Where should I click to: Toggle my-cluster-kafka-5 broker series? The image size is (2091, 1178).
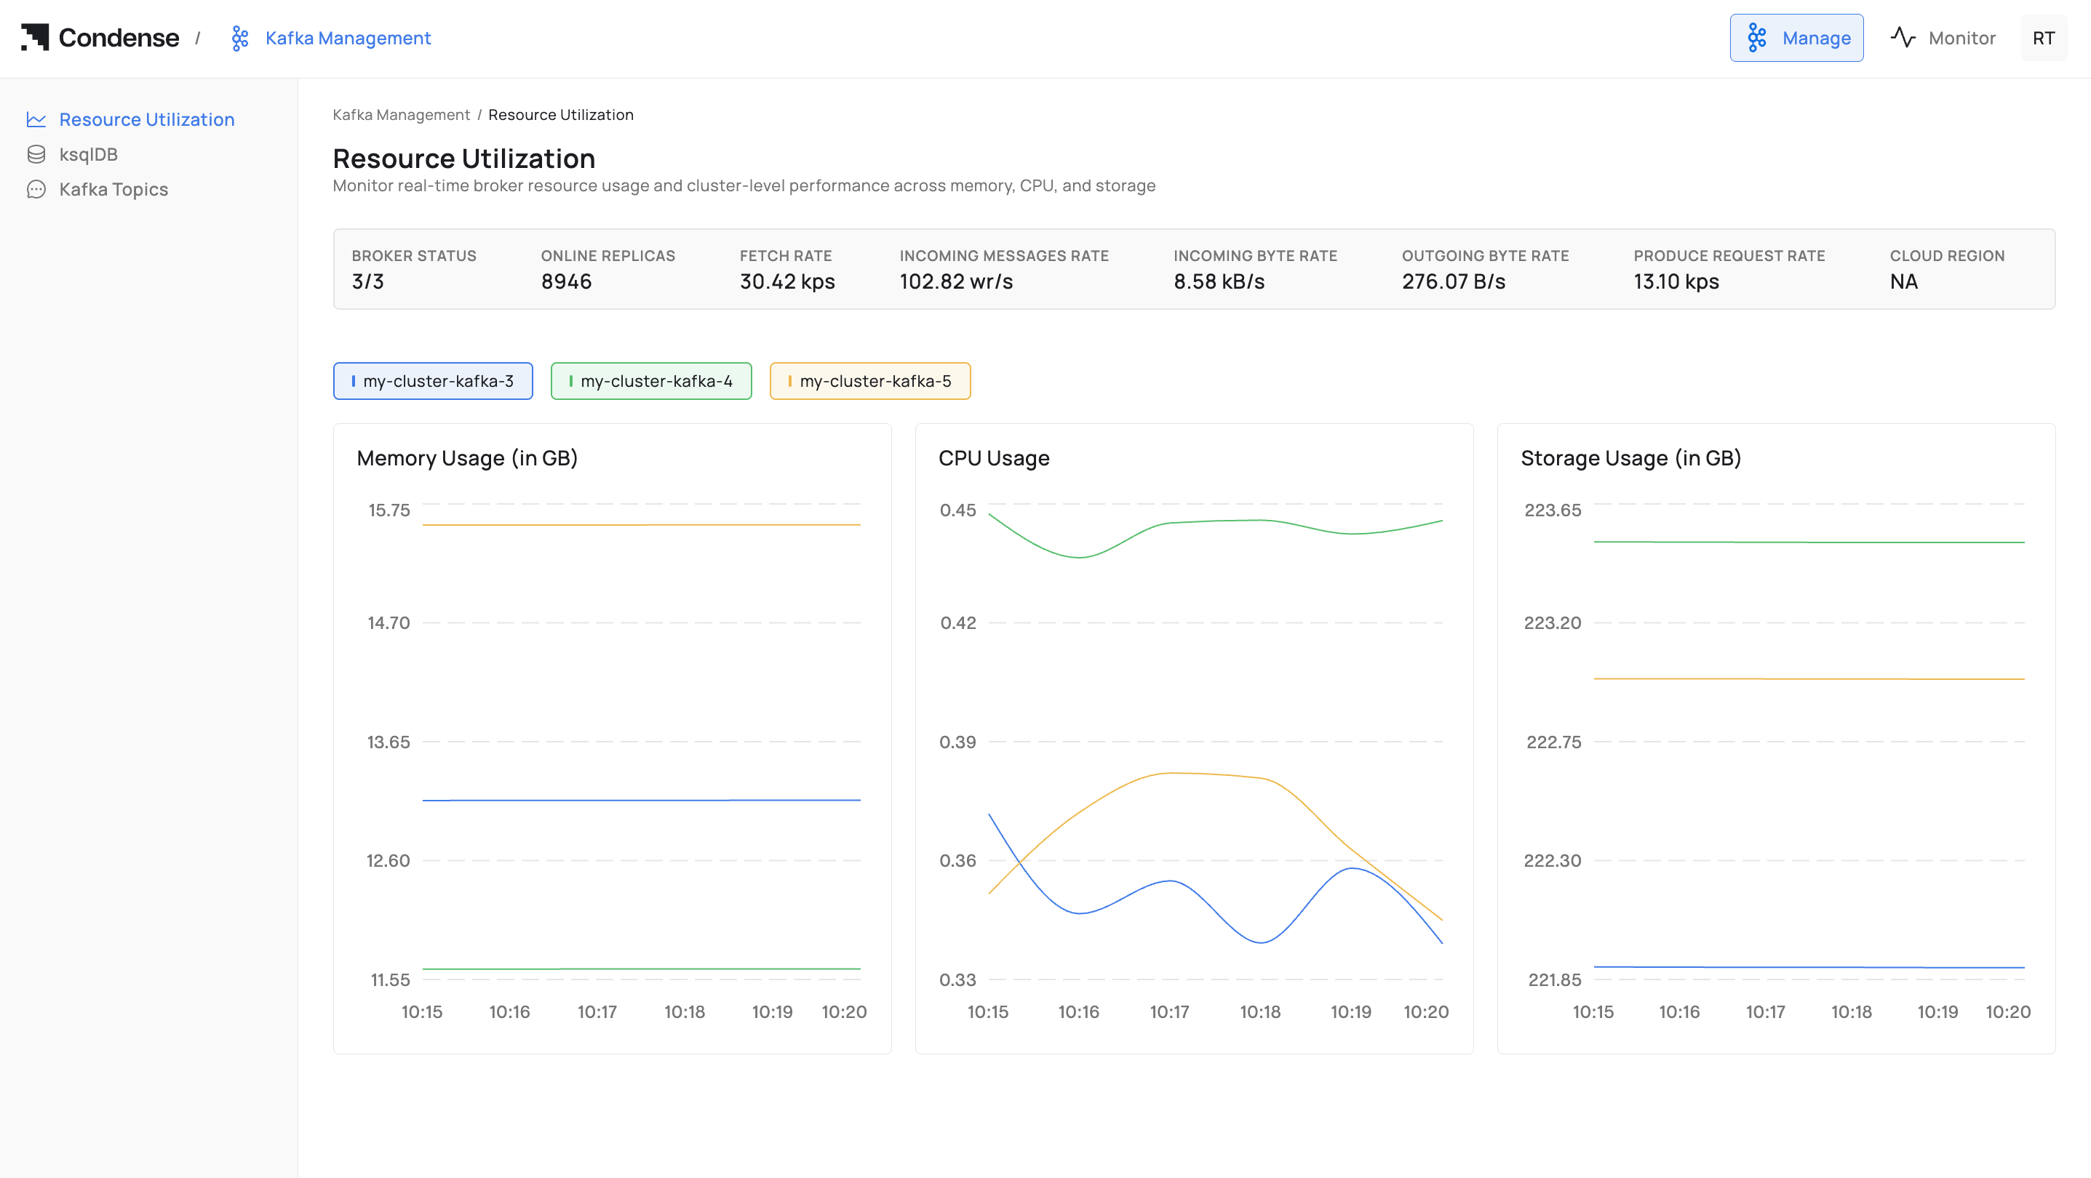click(x=869, y=380)
